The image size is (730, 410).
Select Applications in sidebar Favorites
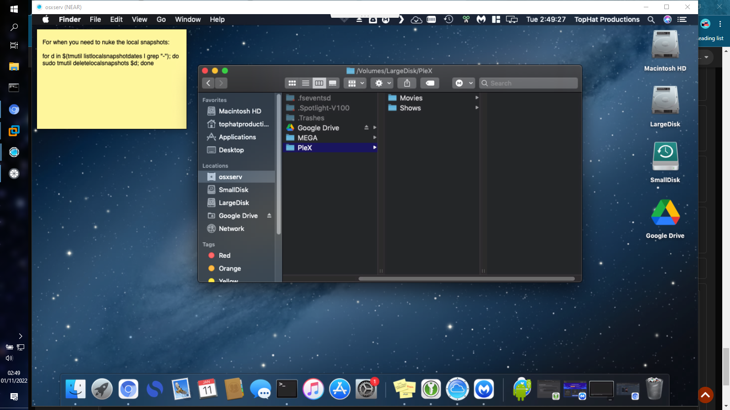pyautogui.click(x=237, y=137)
